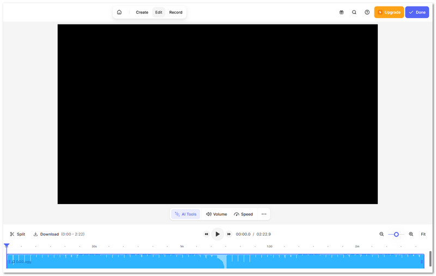Open the help question mark icon
Viewport: 436px width, 276px height.
coord(367,12)
